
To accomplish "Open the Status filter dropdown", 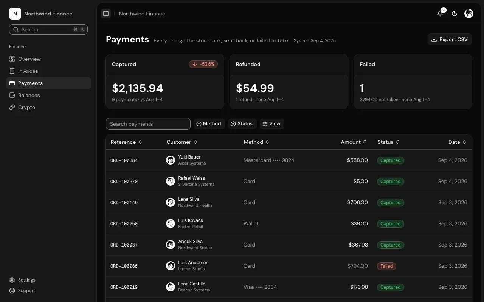I will tap(242, 124).
